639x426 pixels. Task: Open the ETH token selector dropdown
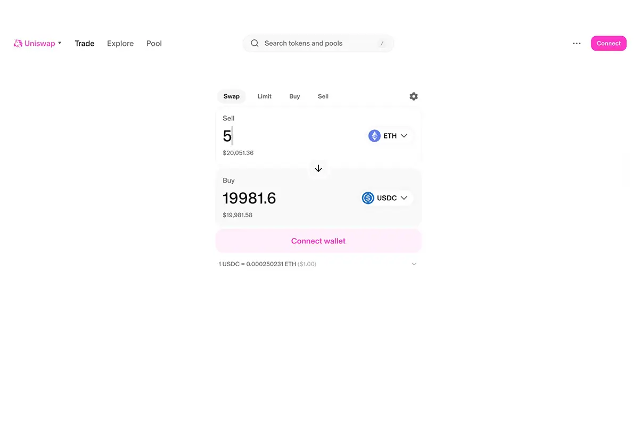(x=390, y=136)
